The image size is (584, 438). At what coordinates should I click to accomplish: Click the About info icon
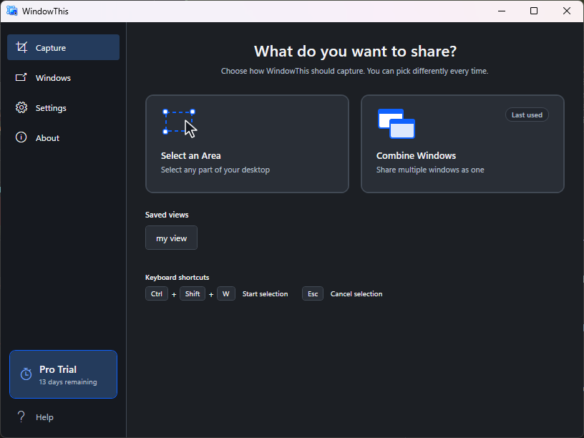21,137
